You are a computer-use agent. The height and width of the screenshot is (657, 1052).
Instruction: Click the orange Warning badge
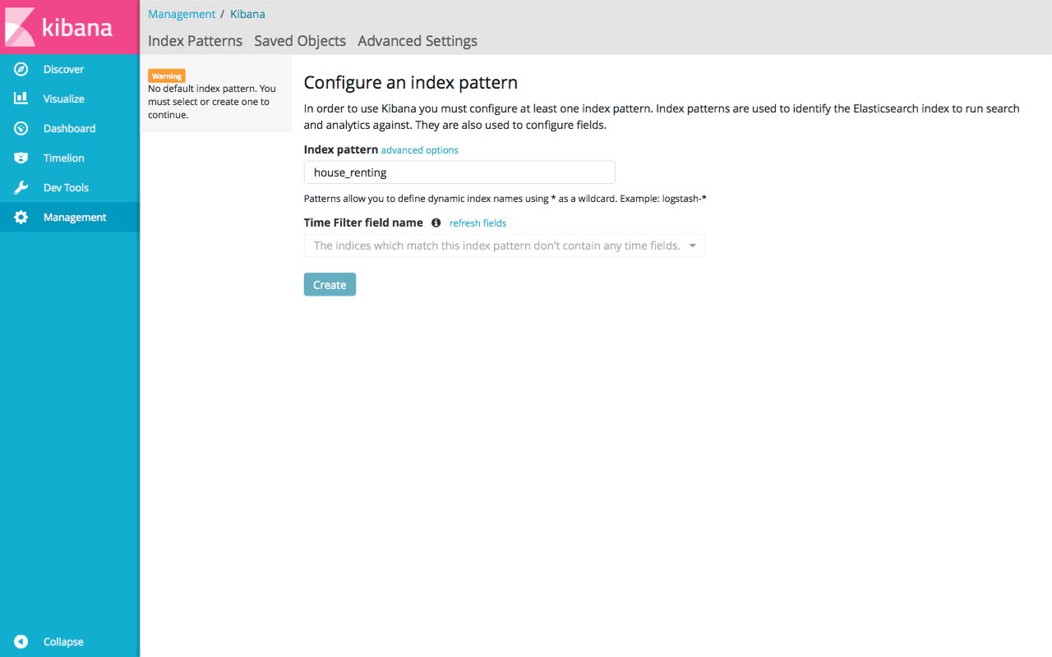click(x=167, y=76)
